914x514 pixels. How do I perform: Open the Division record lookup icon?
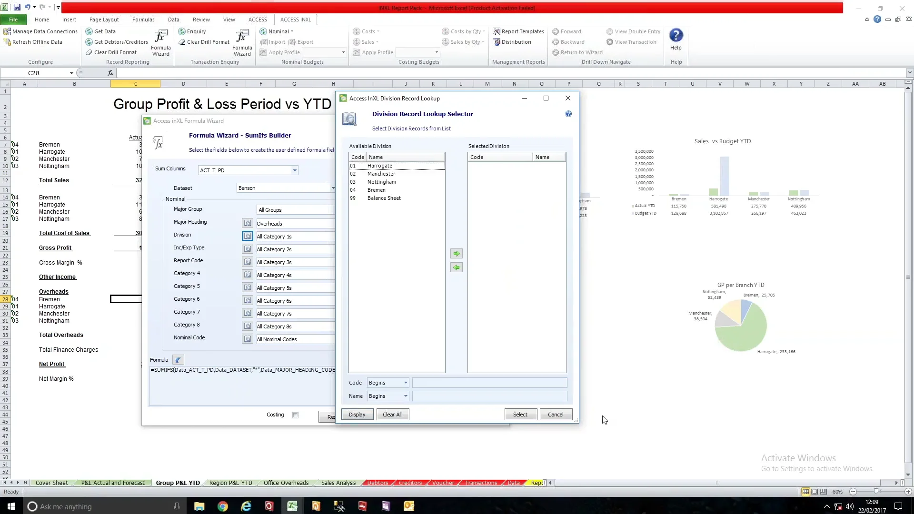(247, 236)
